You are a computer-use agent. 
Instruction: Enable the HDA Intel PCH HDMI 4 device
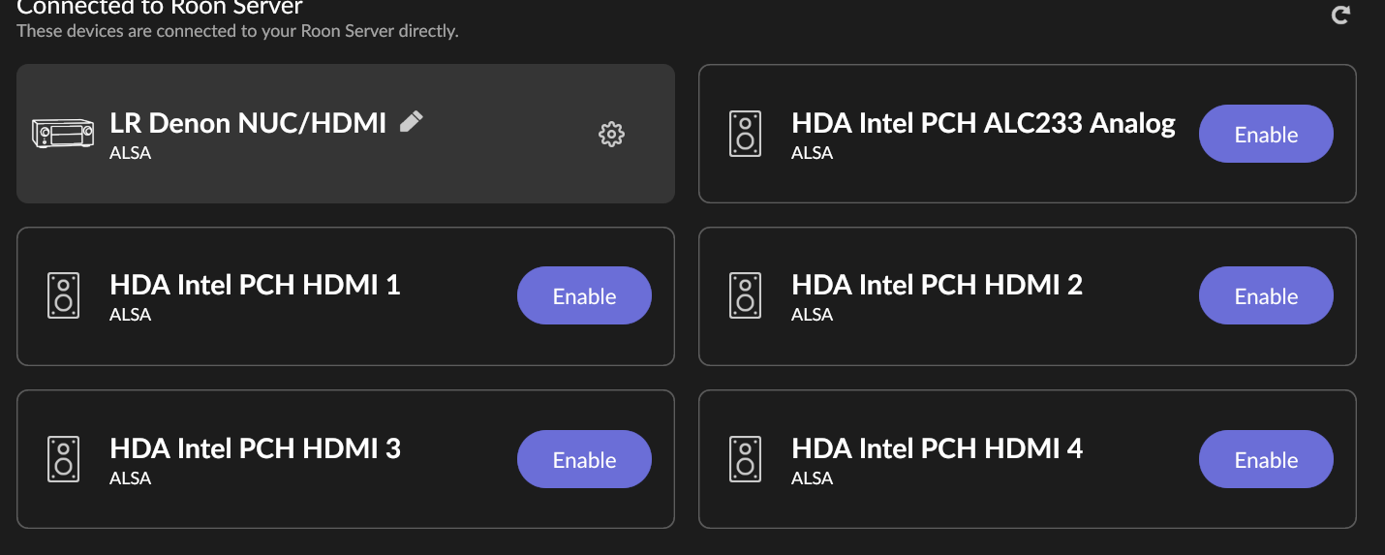1266,459
